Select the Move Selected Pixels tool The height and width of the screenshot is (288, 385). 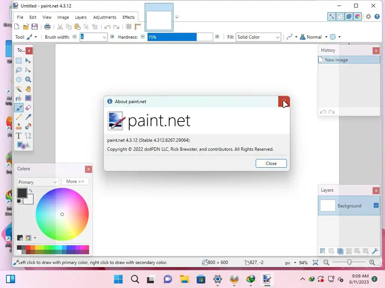pyautogui.click(x=28, y=61)
